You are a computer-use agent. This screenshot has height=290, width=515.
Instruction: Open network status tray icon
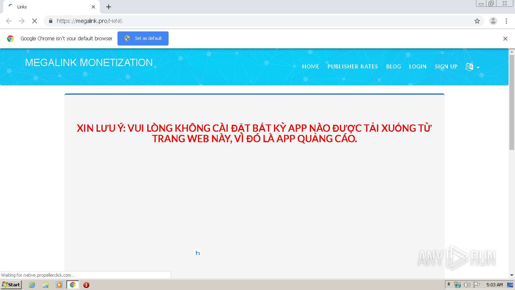(457, 285)
